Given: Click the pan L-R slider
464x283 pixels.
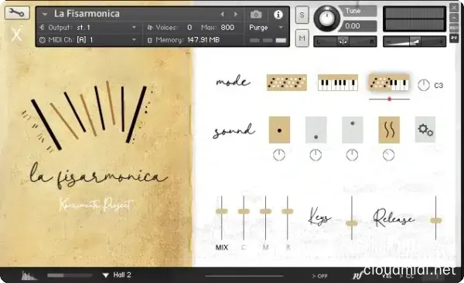Looking at the screenshot, I should coord(345,42).
